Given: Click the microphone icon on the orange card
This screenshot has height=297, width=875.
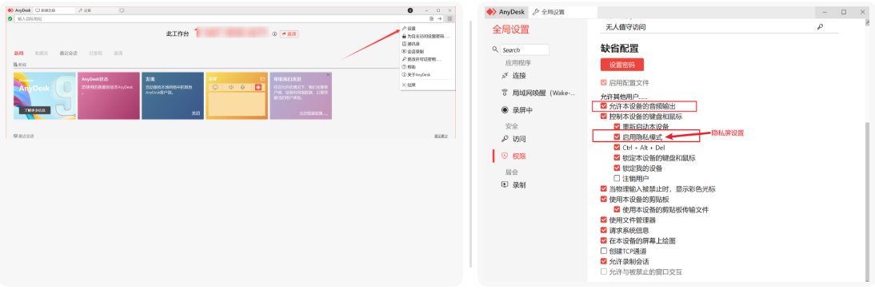Looking at the screenshot, I should 243,87.
